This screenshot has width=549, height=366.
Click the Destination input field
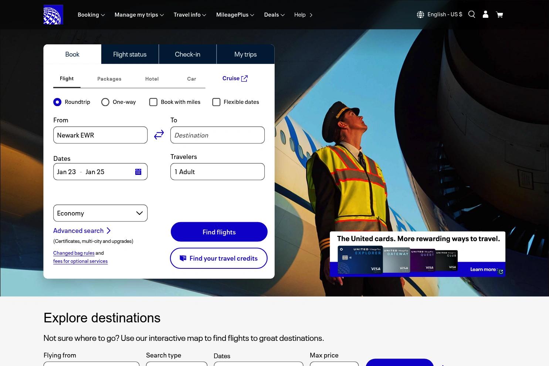pyautogui.click(x=217, y=135)
